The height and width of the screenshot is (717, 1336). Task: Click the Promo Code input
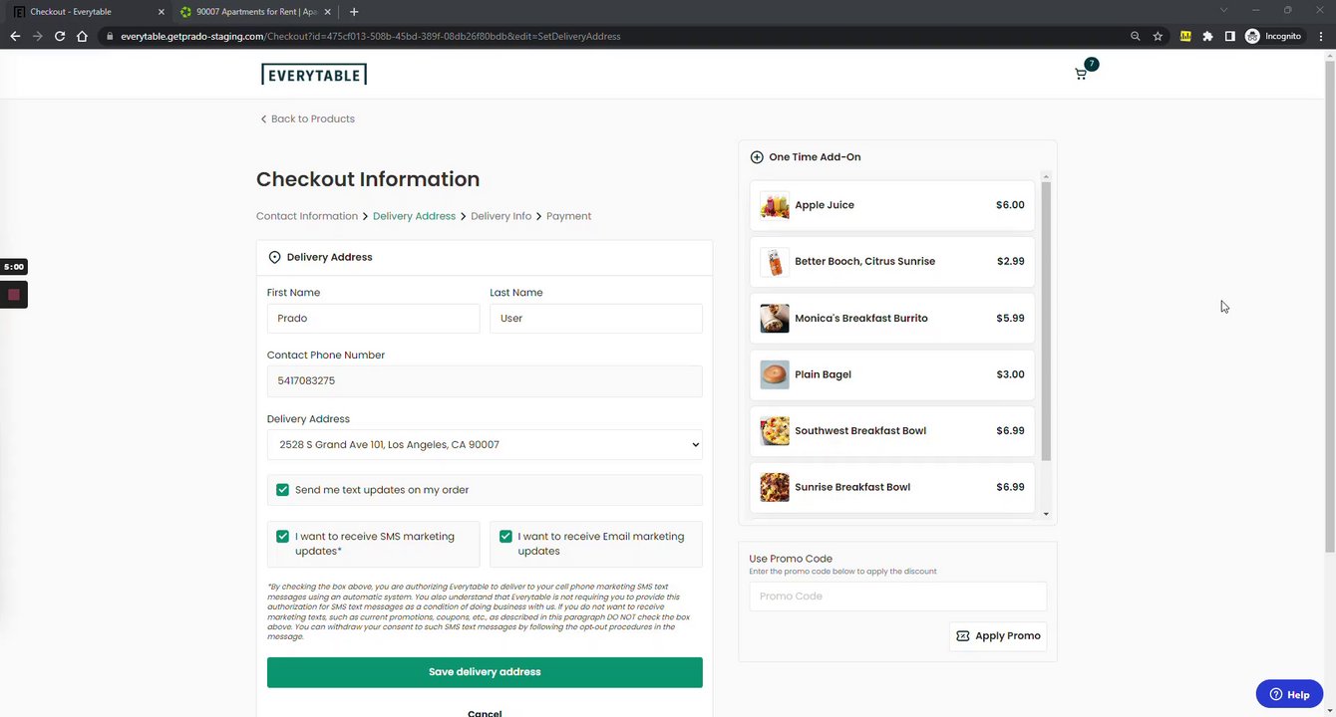(898, 597)
